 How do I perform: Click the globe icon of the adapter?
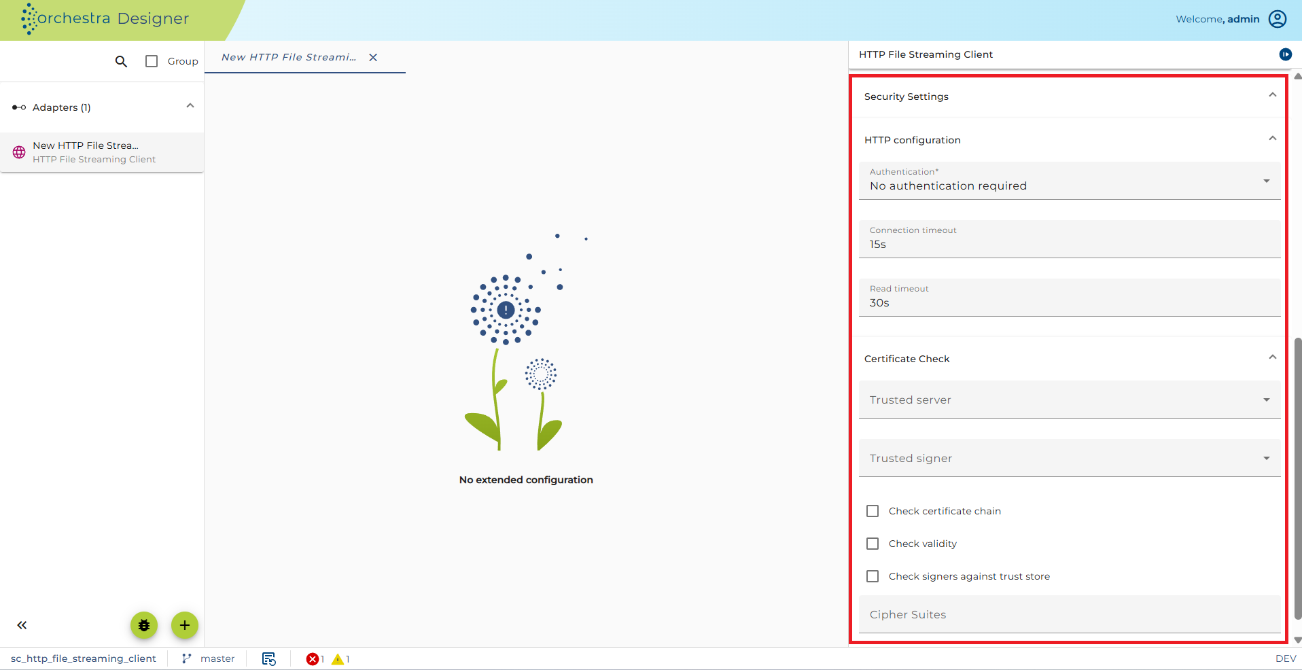[x=19, y=152]
